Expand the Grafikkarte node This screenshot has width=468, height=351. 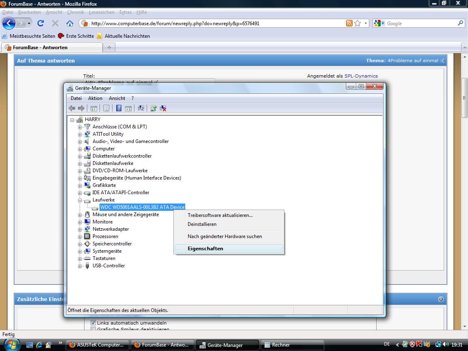tap(80, 186)
